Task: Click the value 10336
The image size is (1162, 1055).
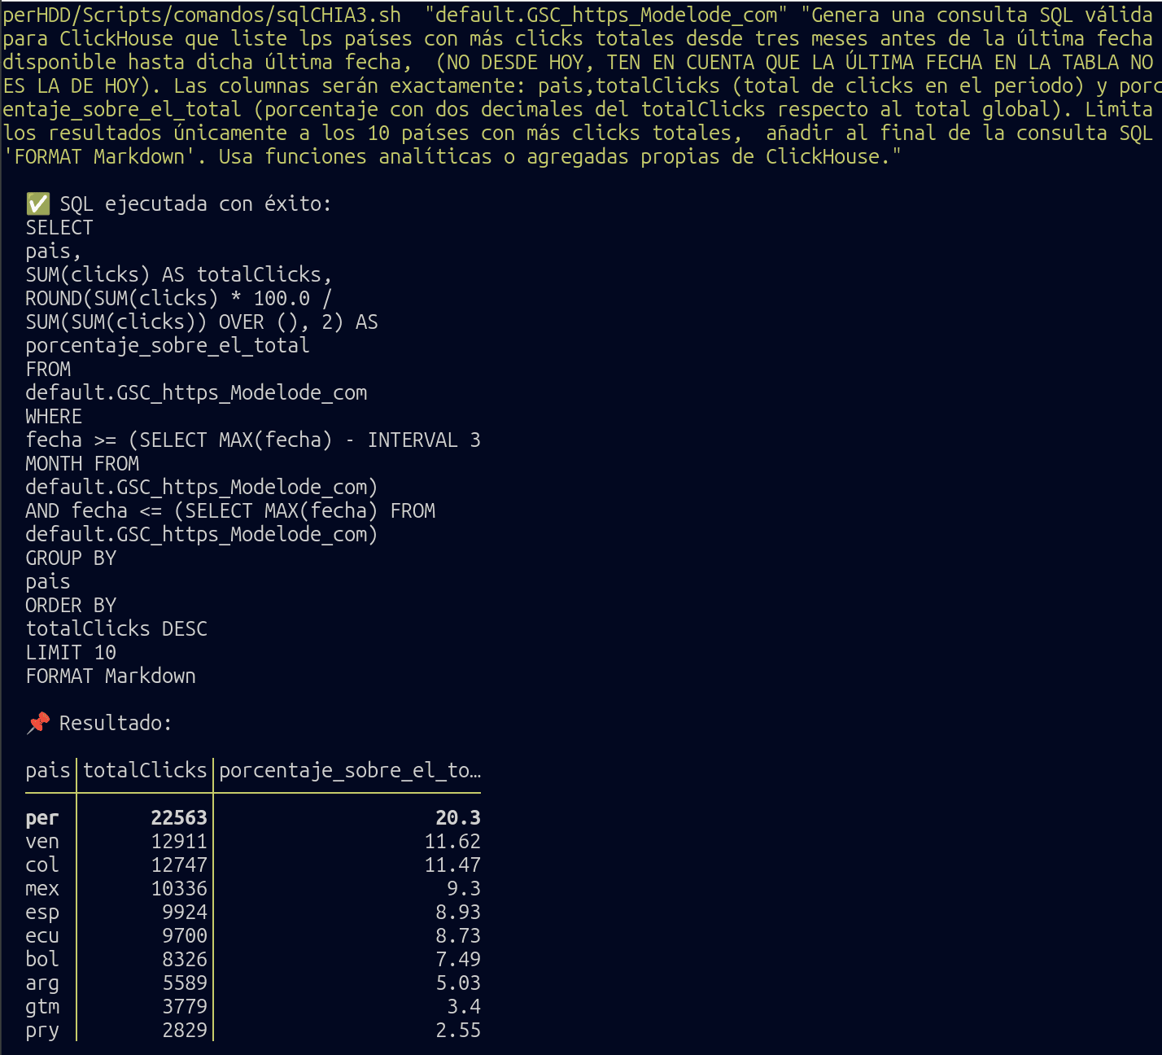Action: click(179, 889)
